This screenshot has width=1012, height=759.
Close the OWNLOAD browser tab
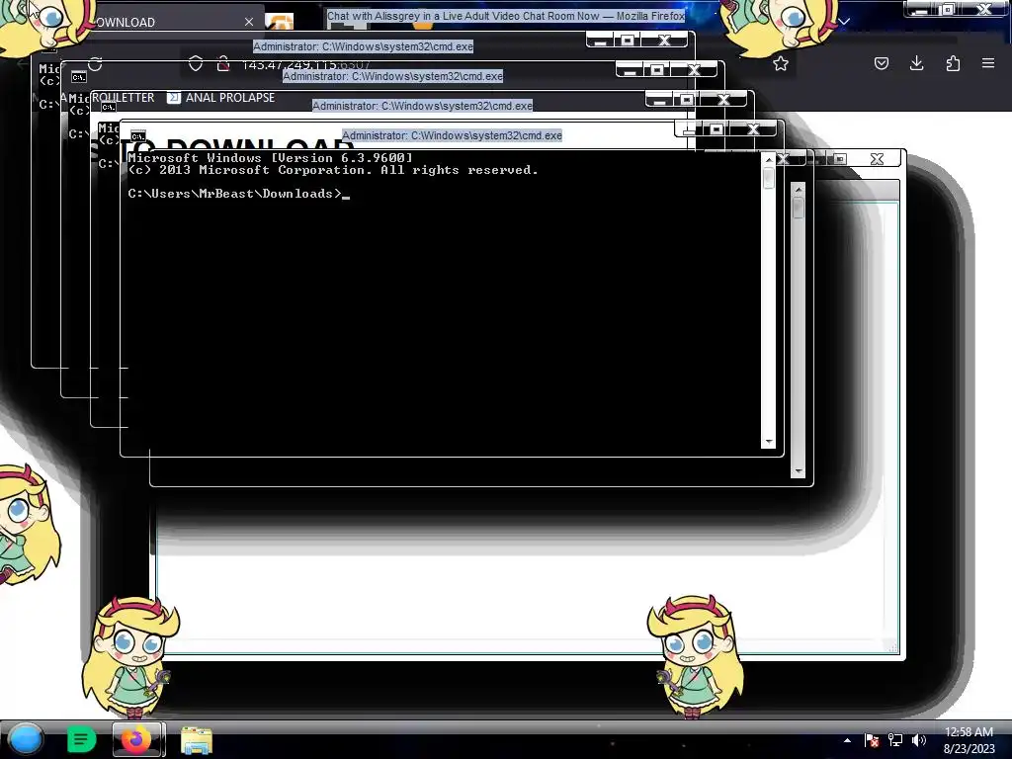click(249, 22)
